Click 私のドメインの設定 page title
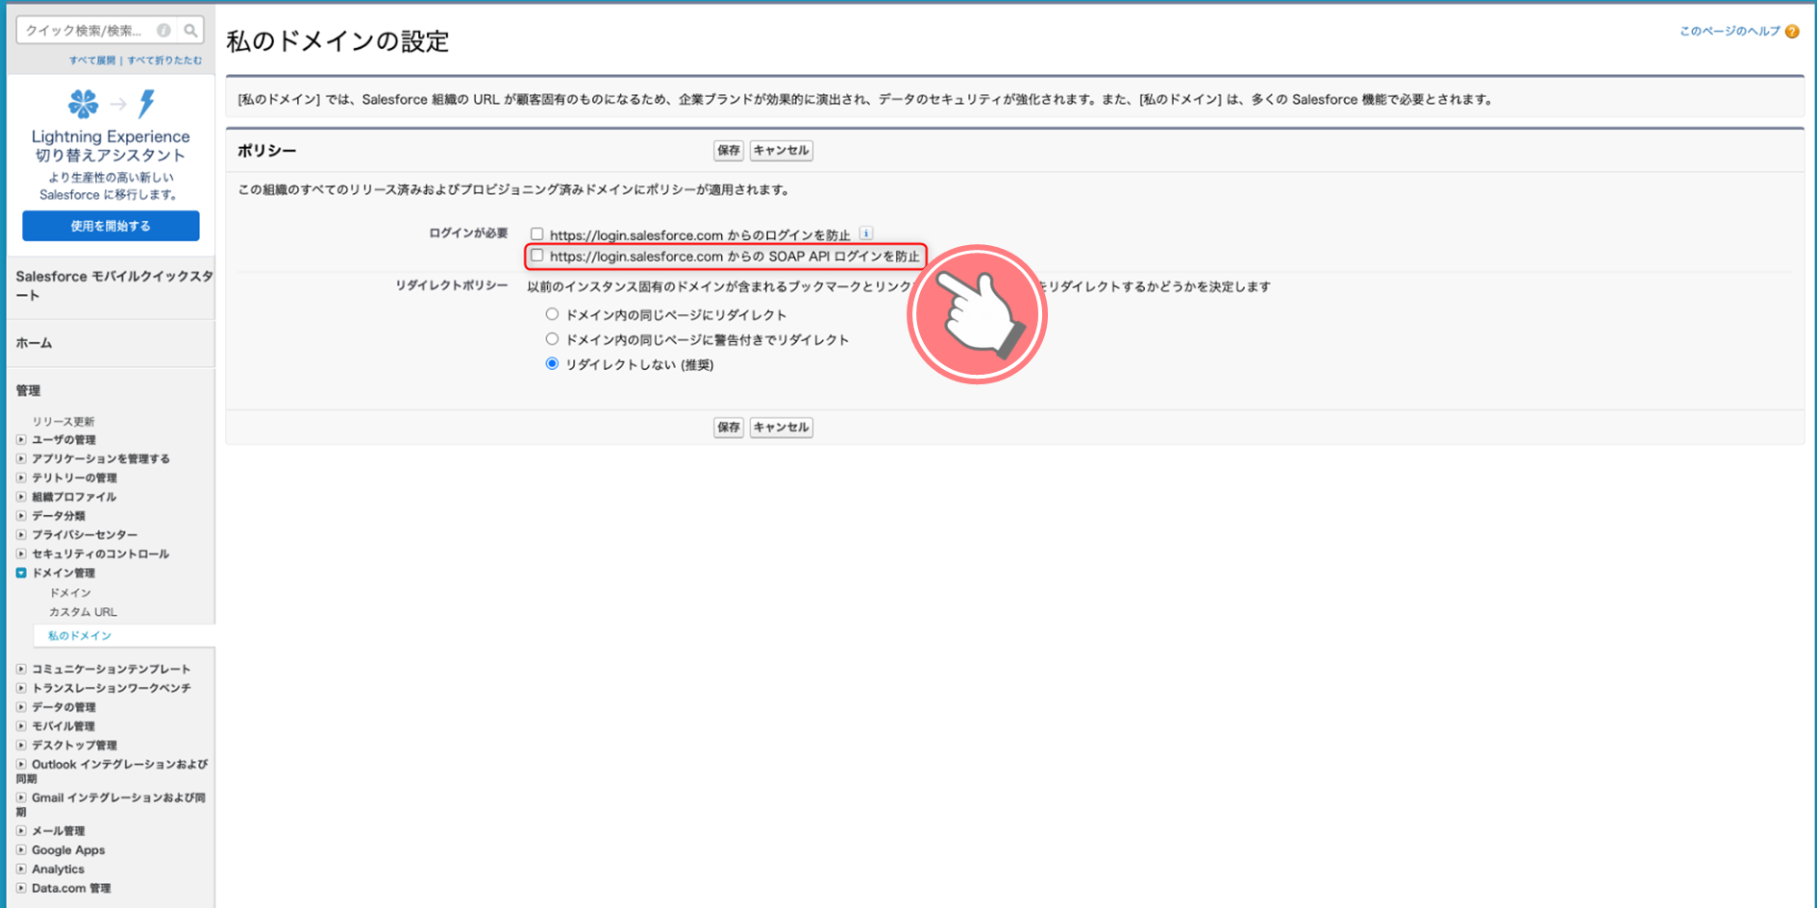 (x=337, y=41)
